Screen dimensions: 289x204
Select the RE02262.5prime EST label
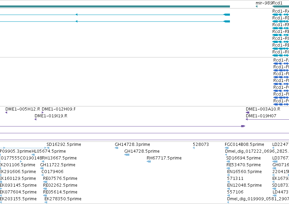pyautogui.click(x=60, y=185)
